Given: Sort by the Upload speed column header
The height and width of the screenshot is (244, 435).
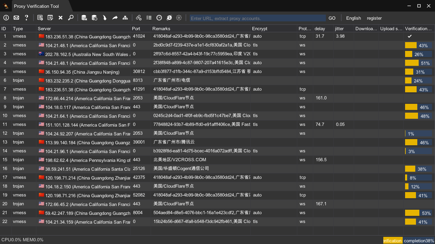Looking at the screenshot, I should tap(391, 29).
